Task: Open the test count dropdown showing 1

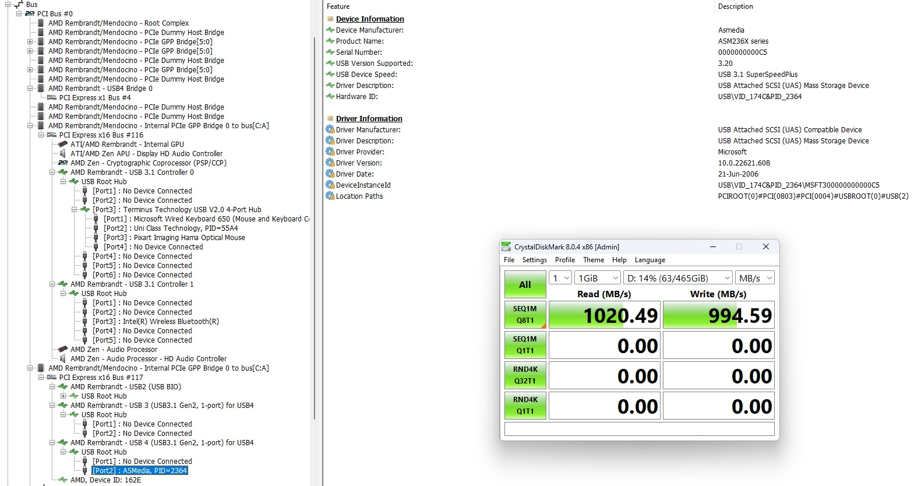Action: 561,279
